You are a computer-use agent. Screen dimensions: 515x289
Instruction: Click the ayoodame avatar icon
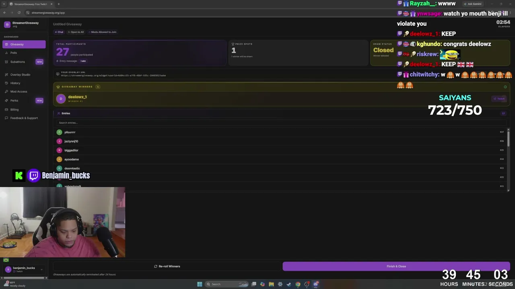pos(59,159)
